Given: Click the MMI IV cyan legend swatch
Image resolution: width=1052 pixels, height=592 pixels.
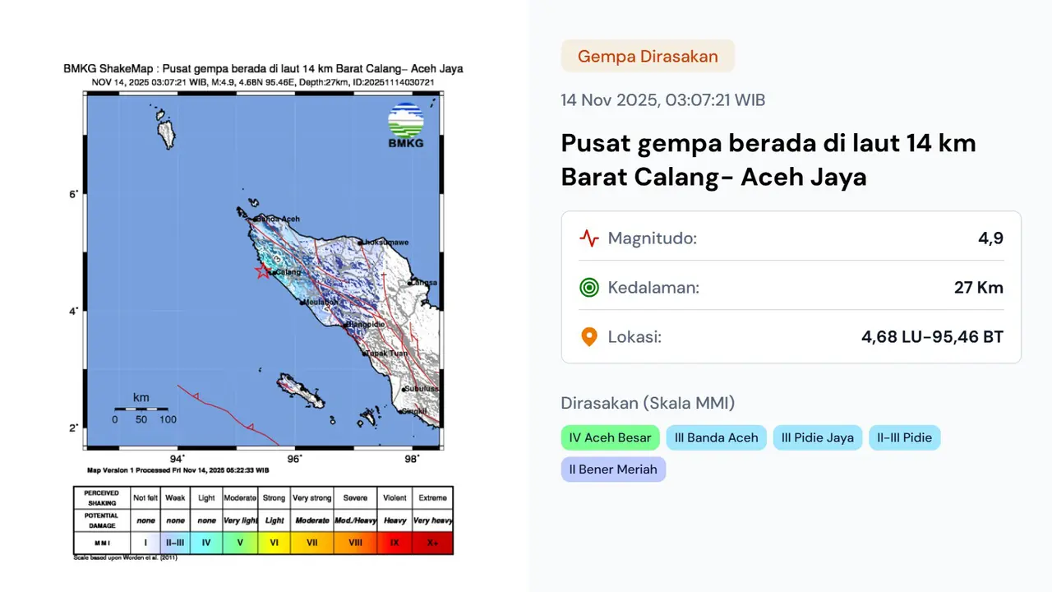Looking at the screenshot, I should 206,543.
